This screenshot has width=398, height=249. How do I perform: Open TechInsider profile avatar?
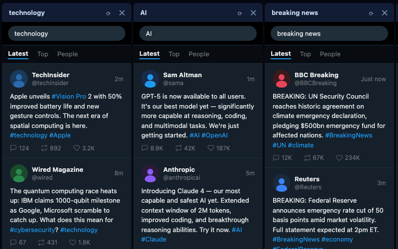pos(19,79)
